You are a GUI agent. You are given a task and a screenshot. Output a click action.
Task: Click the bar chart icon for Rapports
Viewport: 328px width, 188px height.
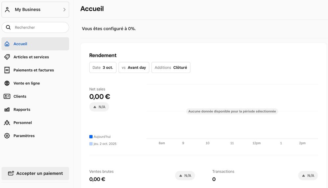7,109
